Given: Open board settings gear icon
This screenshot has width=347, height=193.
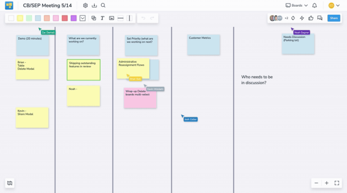Looking at the screenshot, I should (85, 6).
